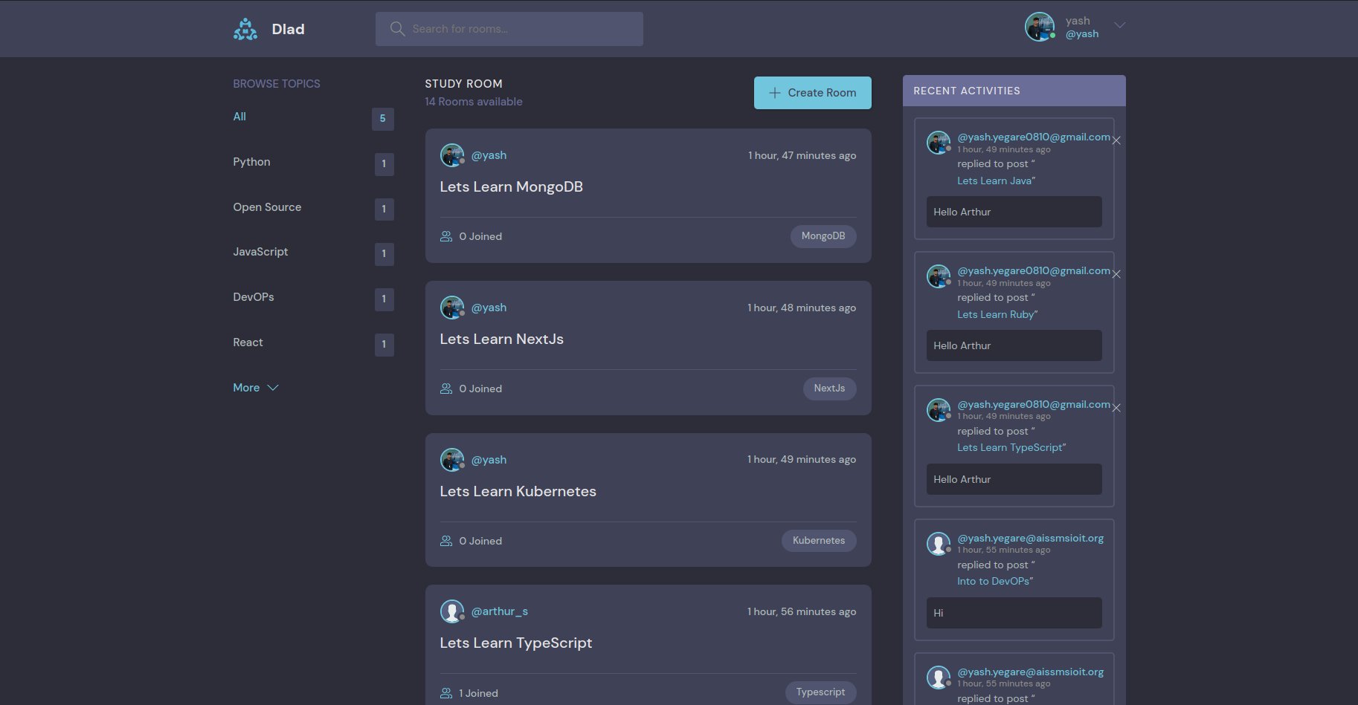Click the Dlad logo icon
The image size is (1358, 705).
[x=245, y=28]
